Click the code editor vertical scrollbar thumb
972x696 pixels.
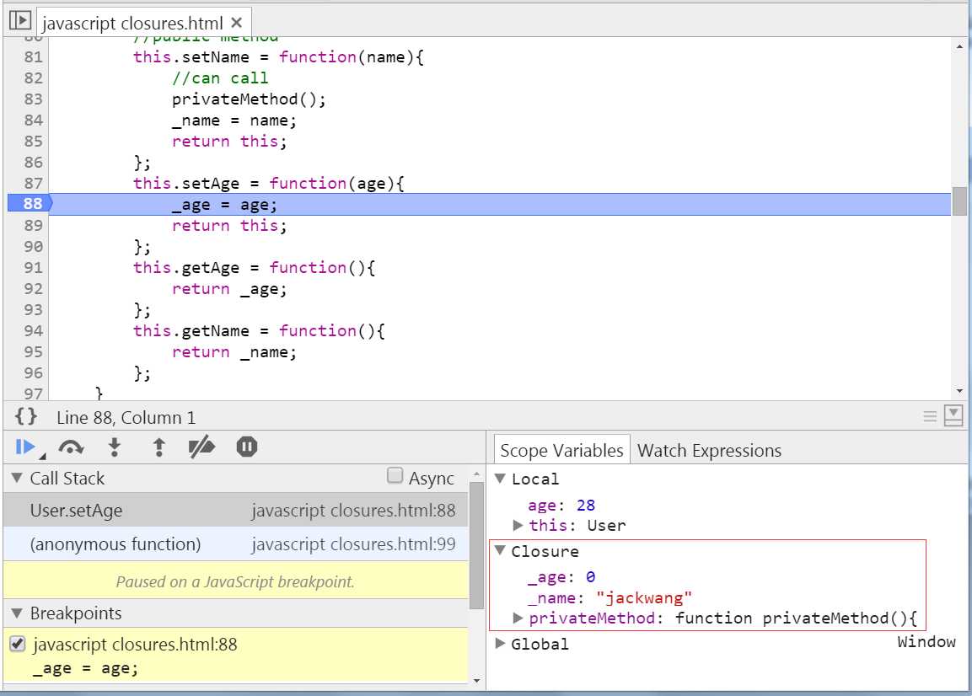tap(959, 201)
